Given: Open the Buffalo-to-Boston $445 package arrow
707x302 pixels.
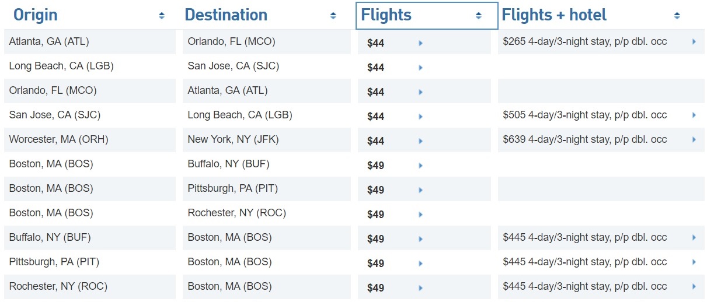Looking at the screenshot, I should tap(694, 238).
